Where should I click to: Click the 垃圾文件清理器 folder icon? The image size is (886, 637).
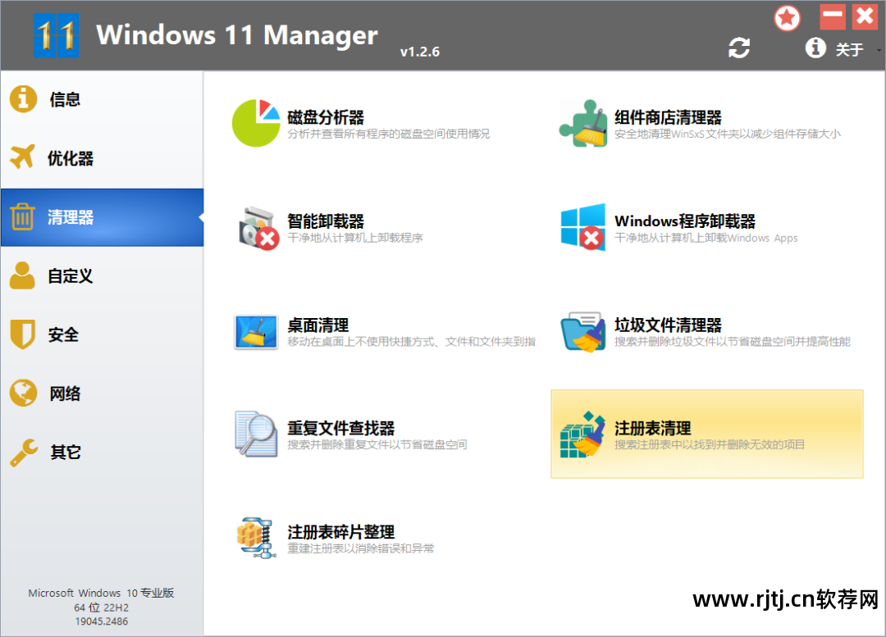583,332
